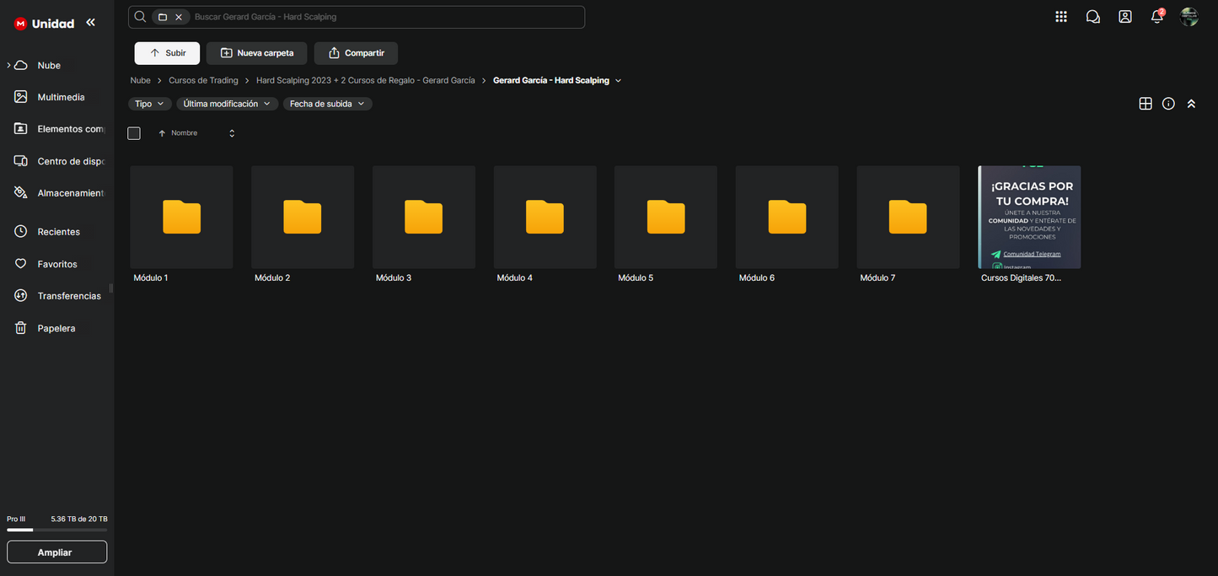Go to Recientes in the sidebar
Viewport: 1218px width, 576px height.
click(58, 232)
